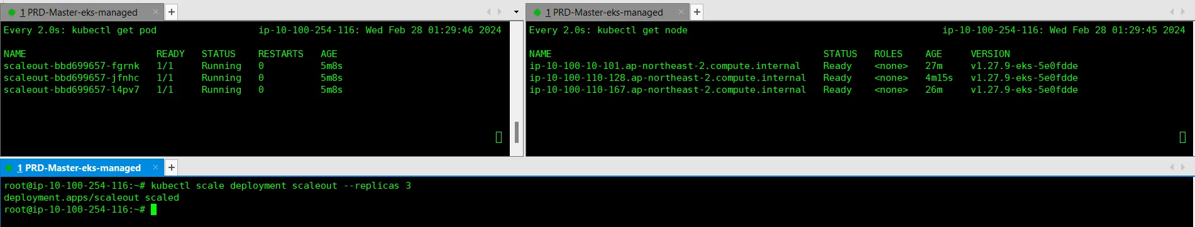Close the top-right pane's session tab
1195x227 pixels.
681,12
